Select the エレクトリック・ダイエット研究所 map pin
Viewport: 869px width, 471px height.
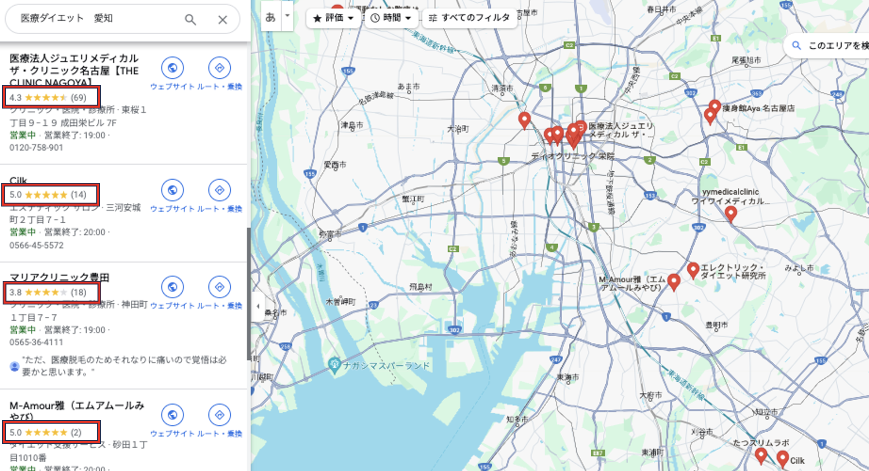point(693,271)
